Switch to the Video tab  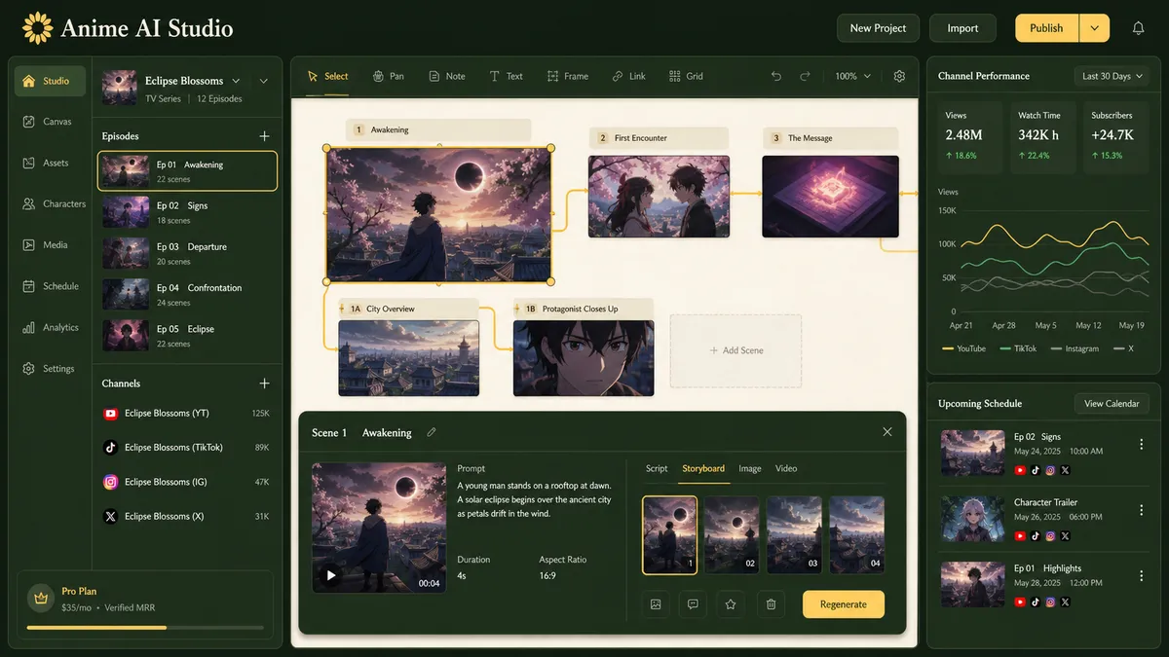coord(786,468)
